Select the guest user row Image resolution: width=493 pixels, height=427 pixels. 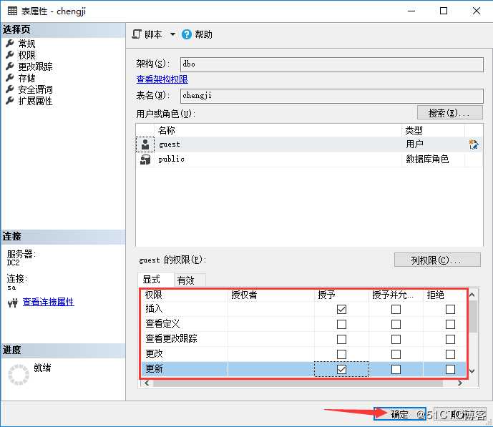tap(309, 144)
